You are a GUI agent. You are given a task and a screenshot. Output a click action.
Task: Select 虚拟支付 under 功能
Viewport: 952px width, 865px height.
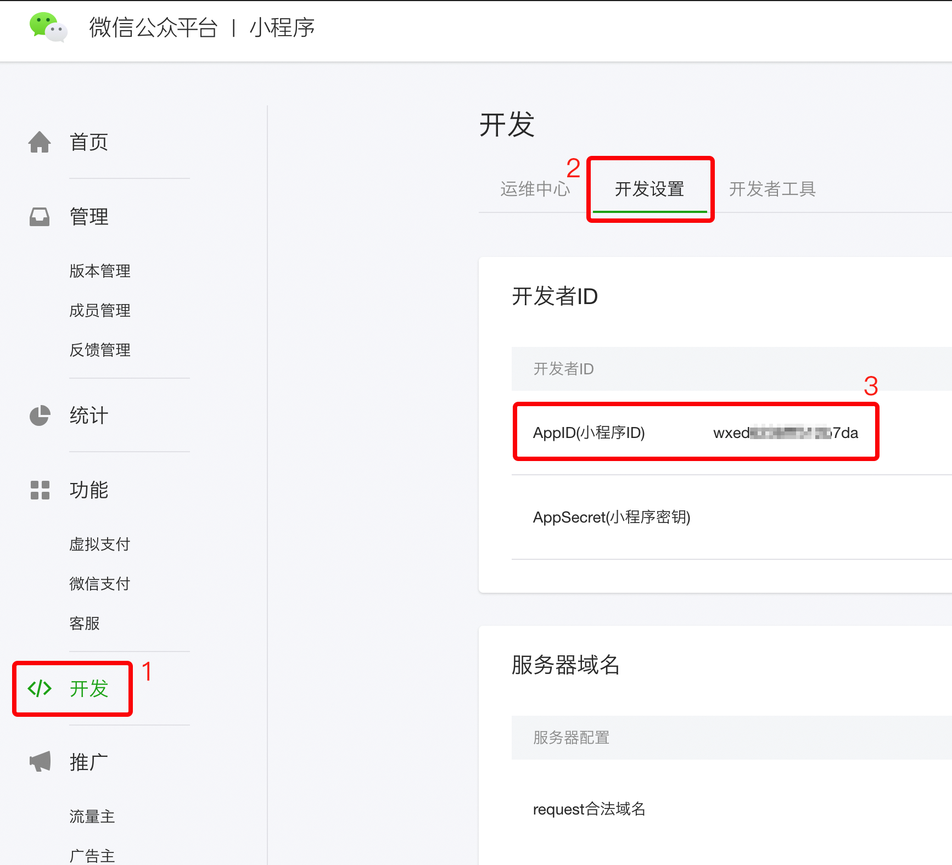click(x=99, y=544)
